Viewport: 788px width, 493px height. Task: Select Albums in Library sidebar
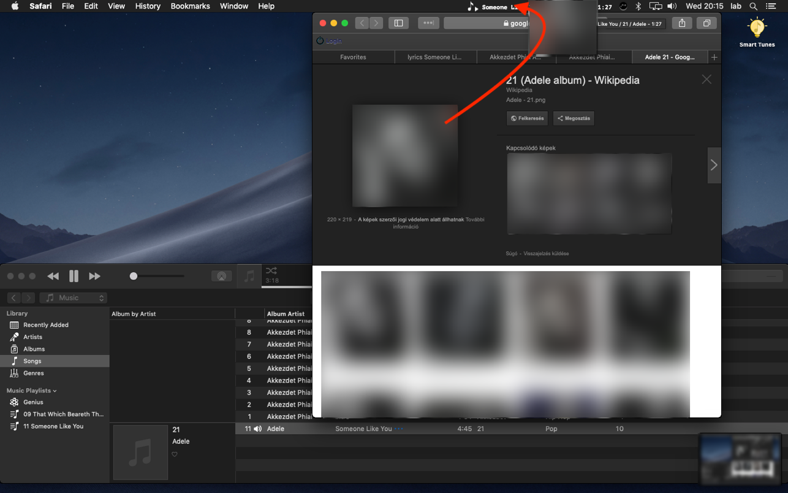(55, 349)
